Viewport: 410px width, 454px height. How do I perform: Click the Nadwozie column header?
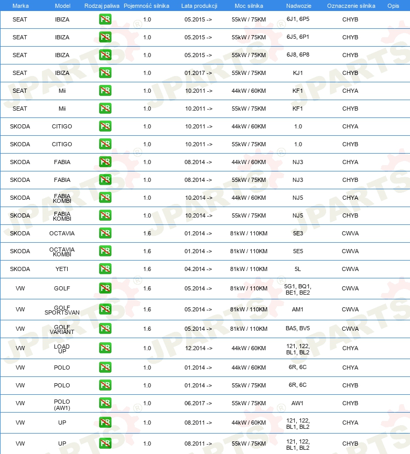click(x=298, y=6)
